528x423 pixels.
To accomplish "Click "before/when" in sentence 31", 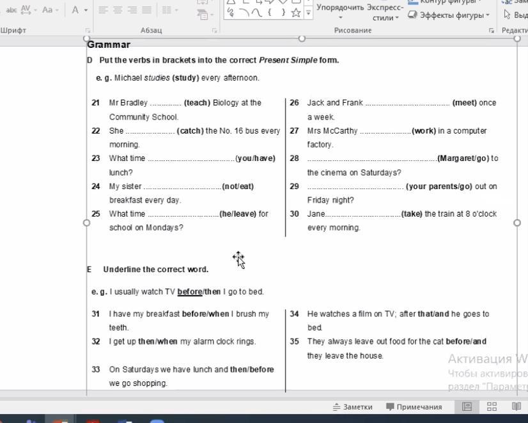I will (x=205, y=314).
